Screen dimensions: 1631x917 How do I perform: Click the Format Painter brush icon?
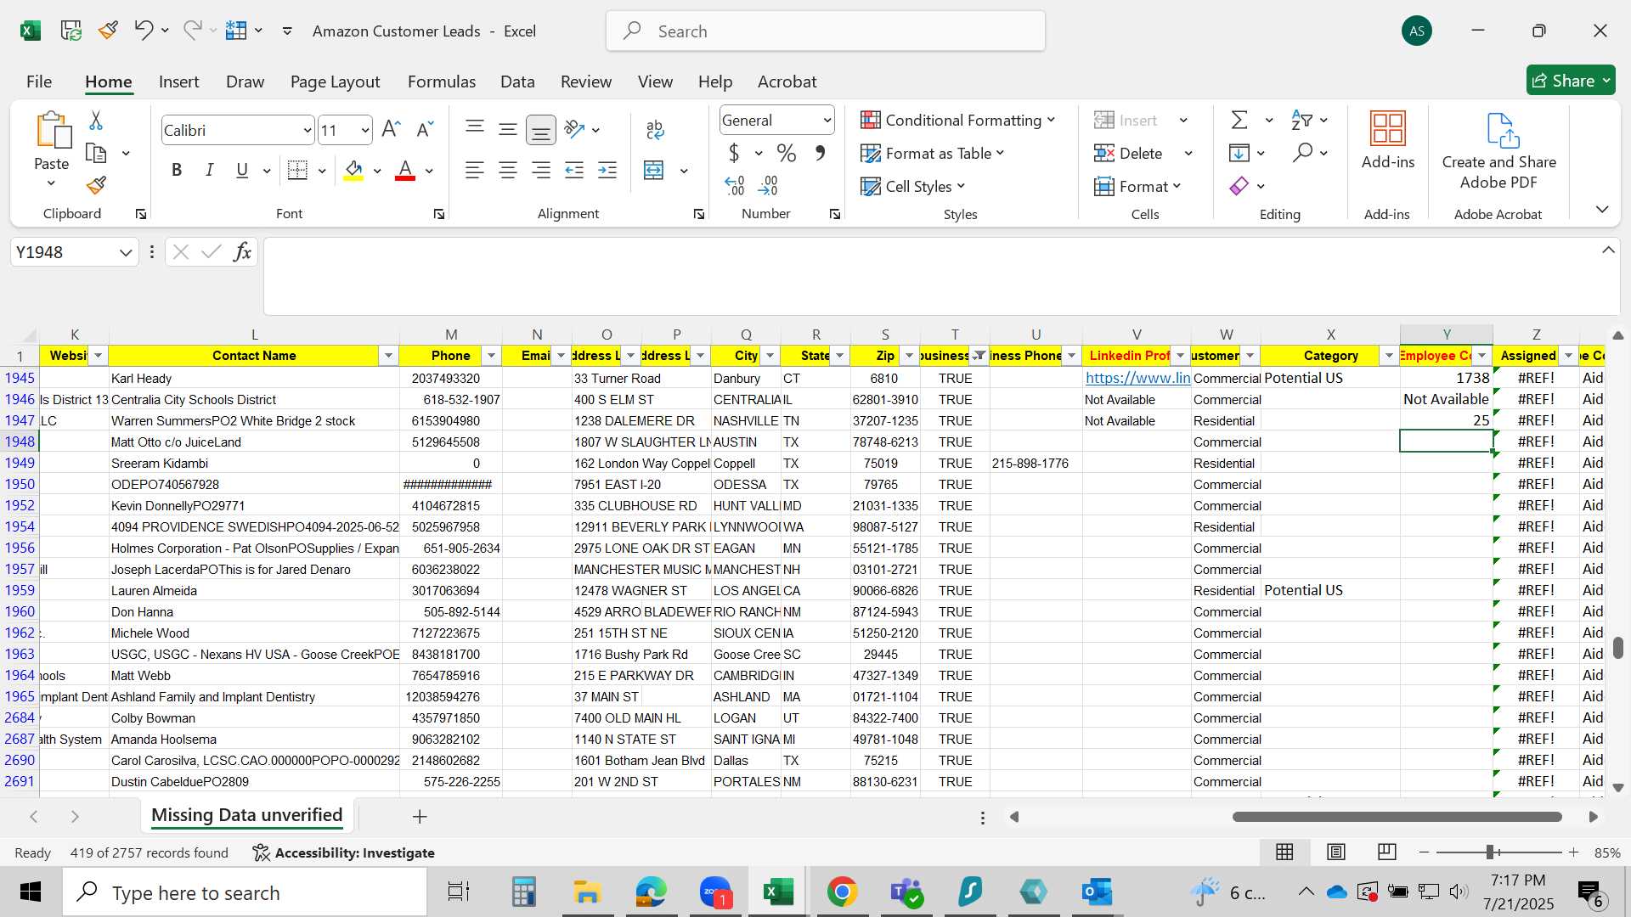(x=97, y=185)
